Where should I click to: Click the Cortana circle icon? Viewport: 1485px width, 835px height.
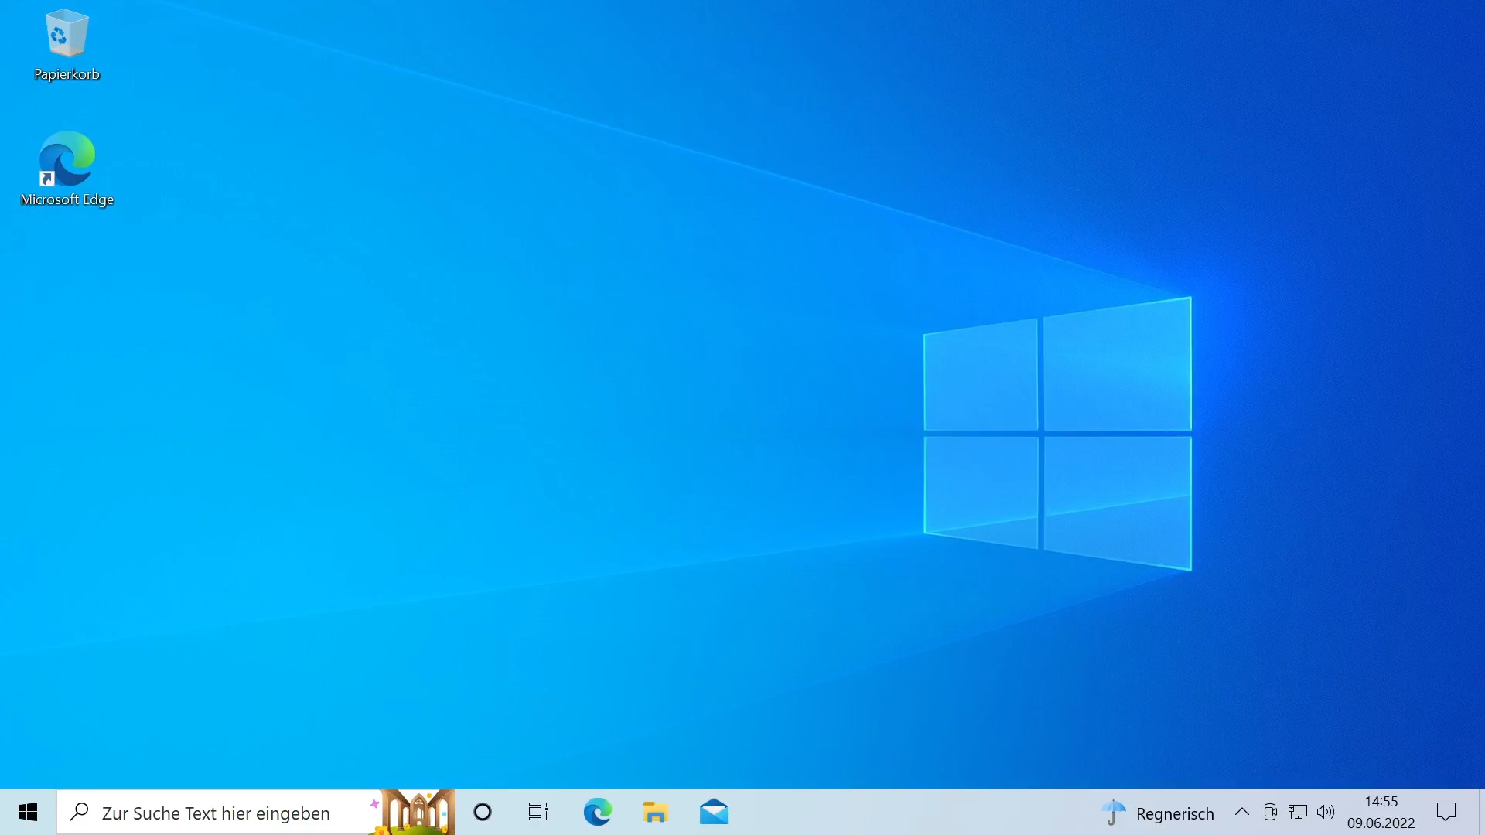pyautogui.click(x=483, y=812)
